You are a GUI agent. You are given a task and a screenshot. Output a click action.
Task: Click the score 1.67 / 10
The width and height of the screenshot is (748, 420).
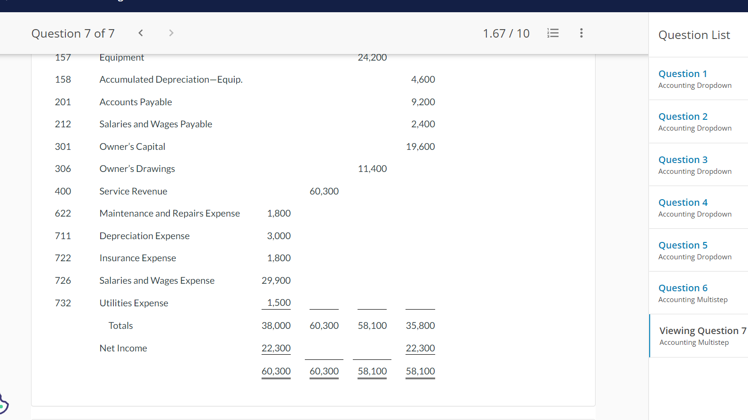(506, 33)
